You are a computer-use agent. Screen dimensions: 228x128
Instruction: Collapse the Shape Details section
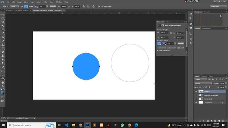coord(158,41)
